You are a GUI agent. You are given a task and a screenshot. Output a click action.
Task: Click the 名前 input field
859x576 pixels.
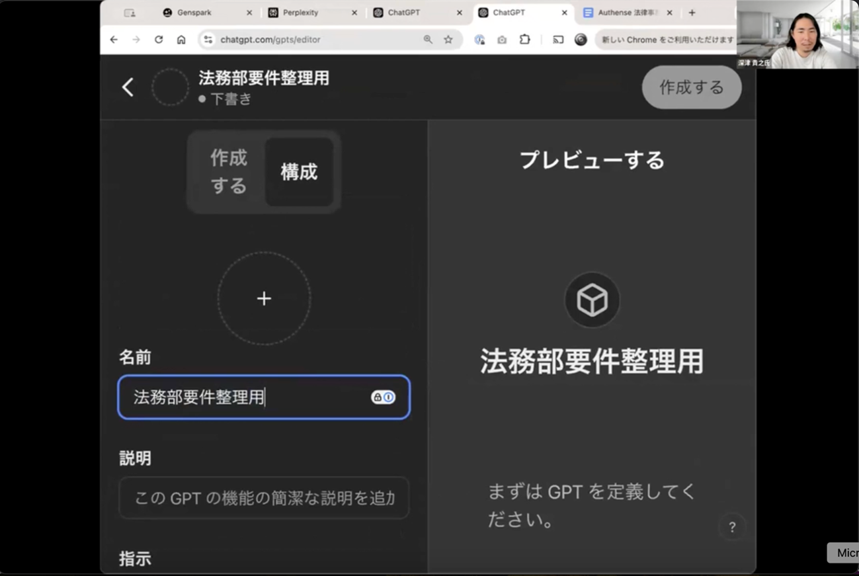[x=264, y=397]
